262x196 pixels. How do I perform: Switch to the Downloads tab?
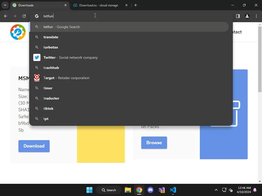coord(40,5)
